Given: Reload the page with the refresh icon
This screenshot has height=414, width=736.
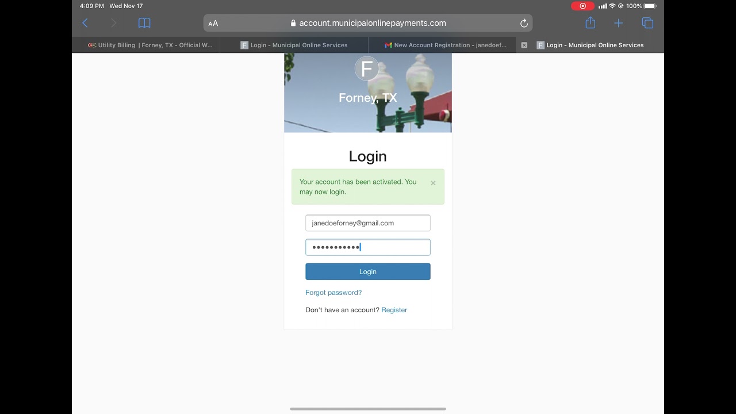Looking at the screenshot, I should [524, 24].
